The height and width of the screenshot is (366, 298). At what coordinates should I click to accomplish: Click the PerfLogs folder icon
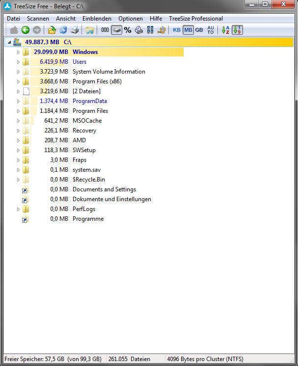coord(26,209)
